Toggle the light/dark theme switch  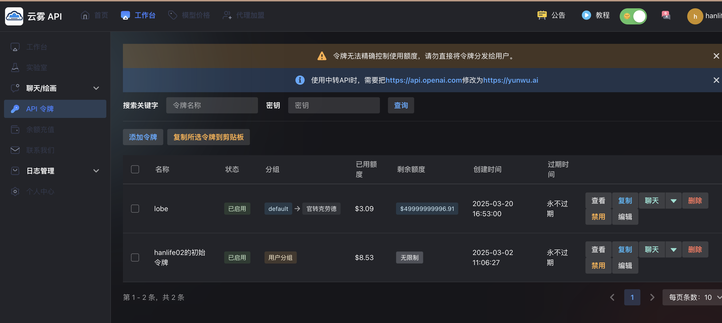633,16
